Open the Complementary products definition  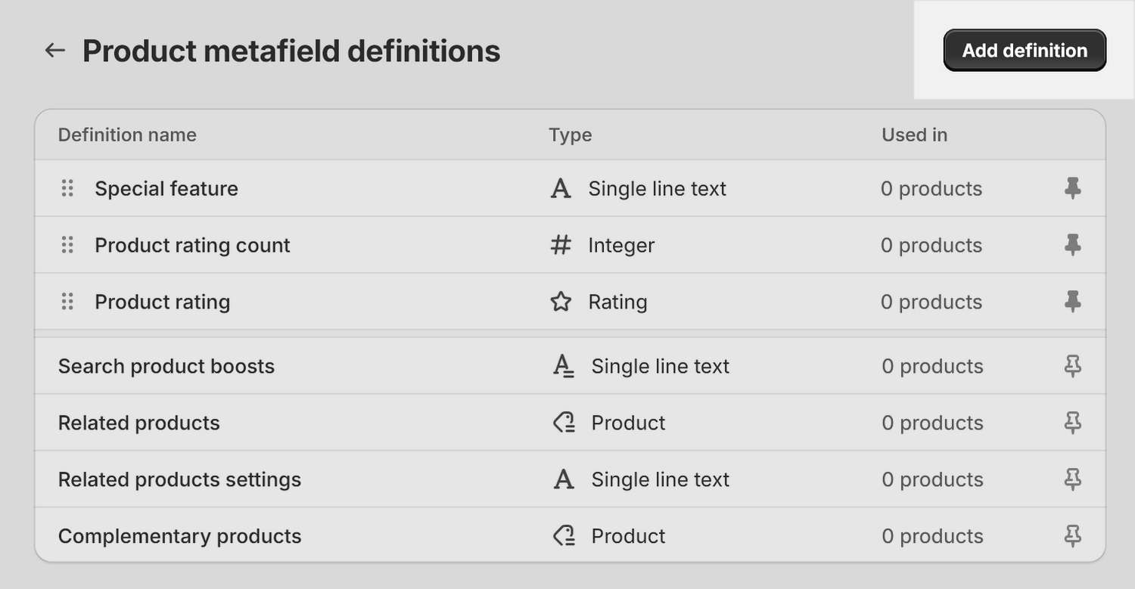tap(180, 536)
